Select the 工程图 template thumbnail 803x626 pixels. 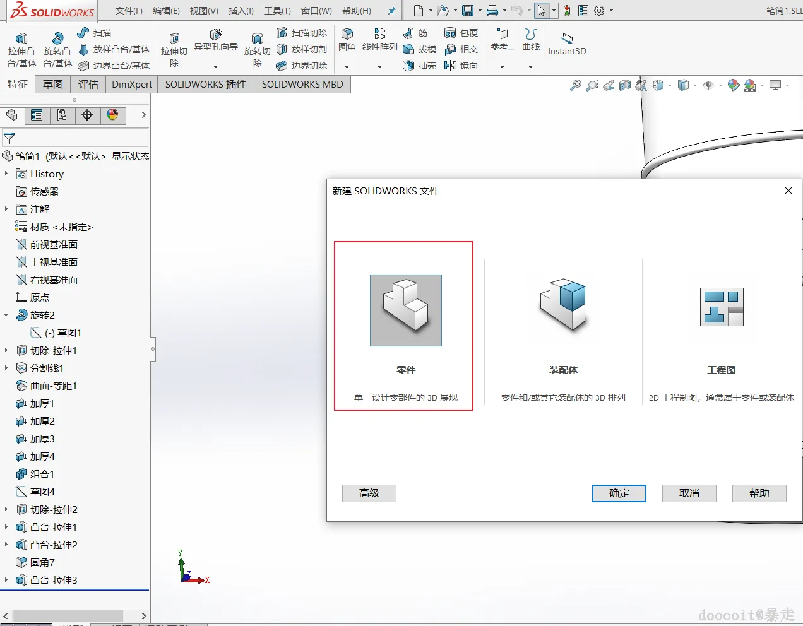click(x=722, y=307)
